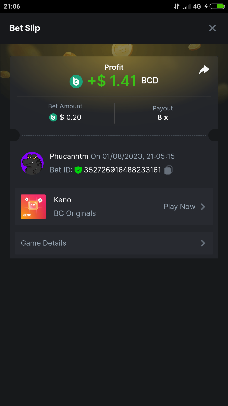Tap the +$1.41 profit amount

[112, 81]
